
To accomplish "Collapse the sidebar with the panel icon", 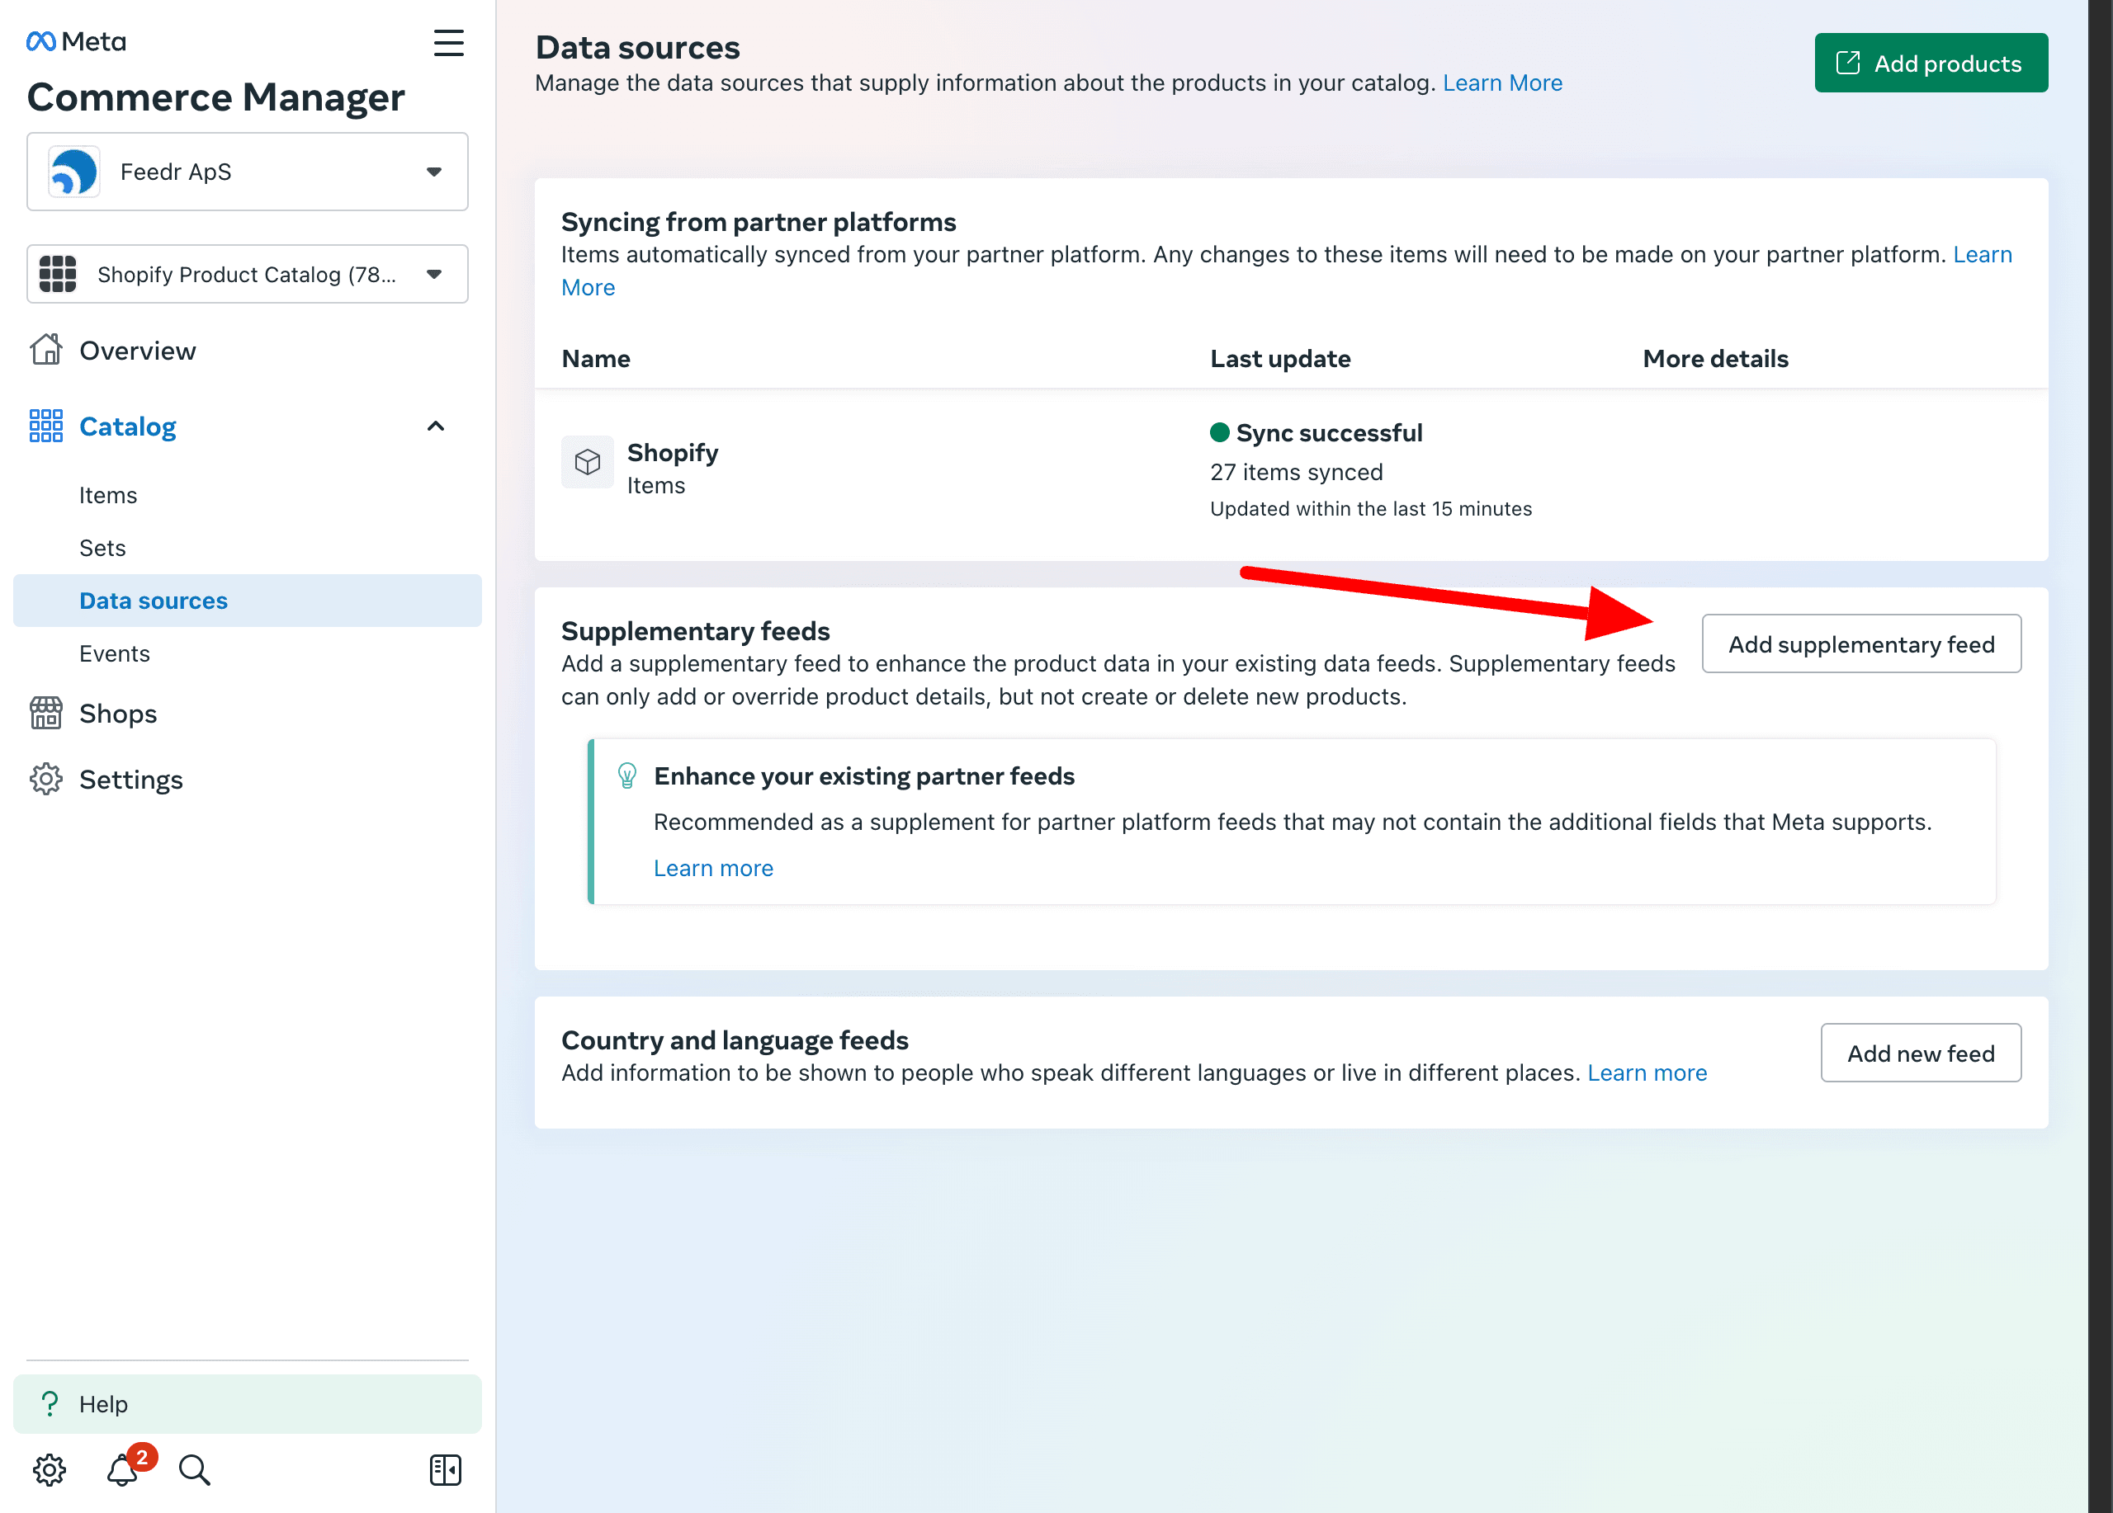I will tap(444, 1469).
